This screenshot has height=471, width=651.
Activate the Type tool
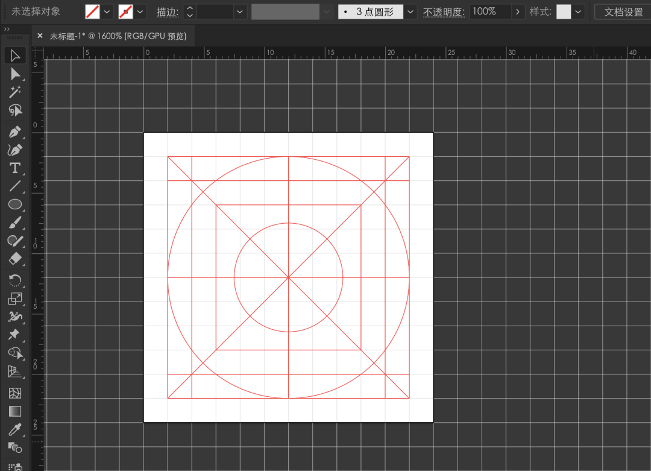click(x=15, y=168)
